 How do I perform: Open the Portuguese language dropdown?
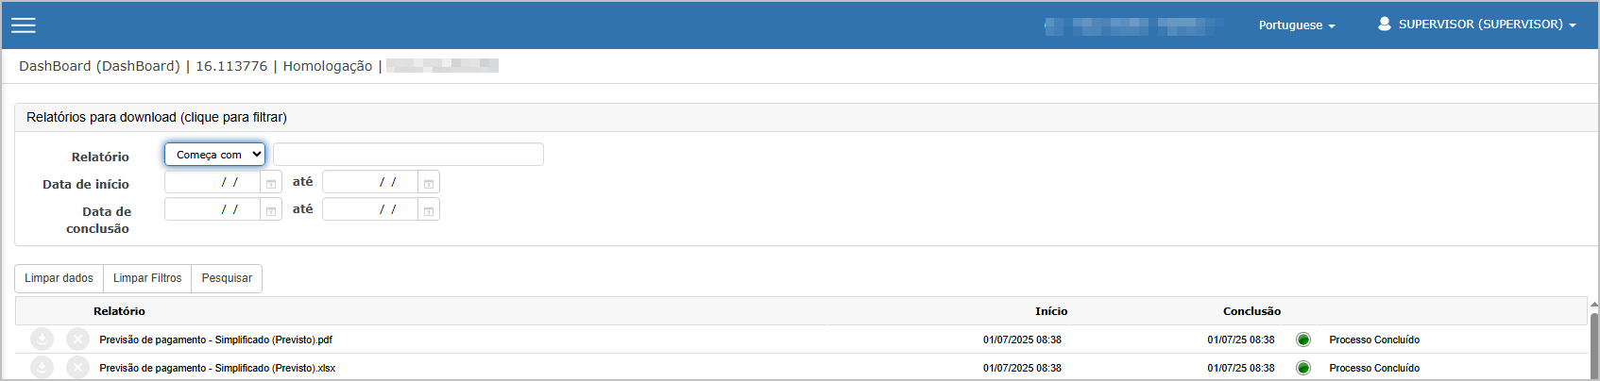tap(1297, 25)
